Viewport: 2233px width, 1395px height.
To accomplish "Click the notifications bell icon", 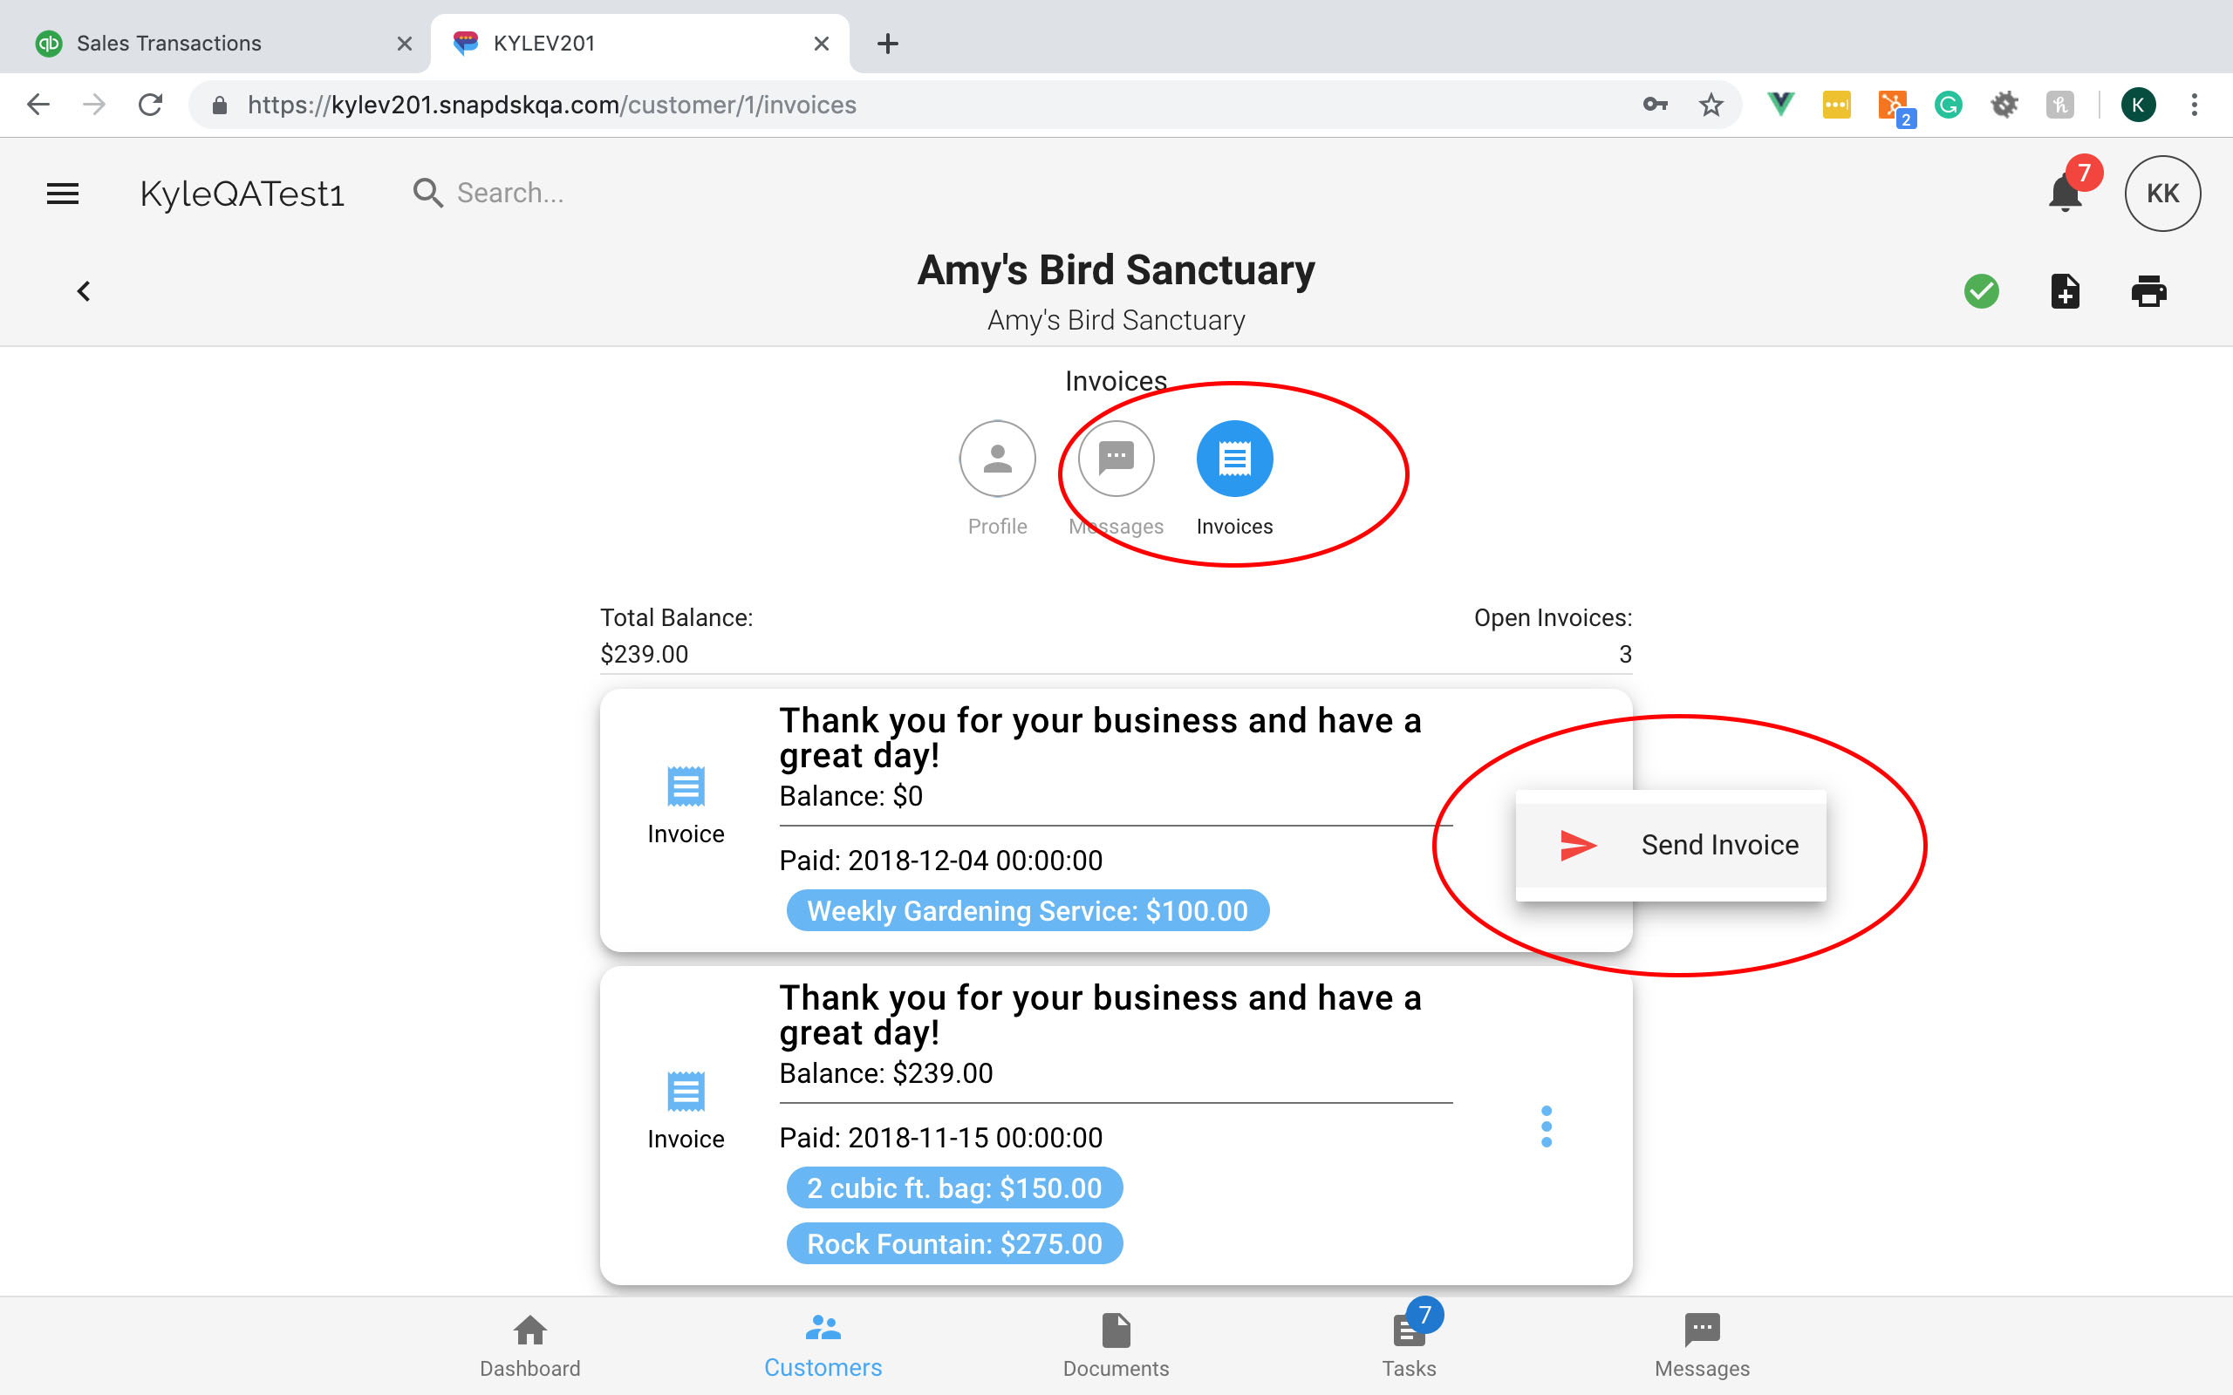I will pyautogui.click(x=2064, y=194).
